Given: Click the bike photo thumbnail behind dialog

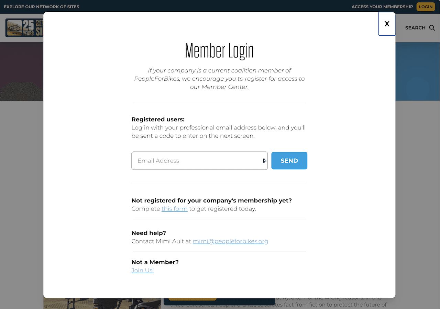Looking at the screenshot, I should tap(102, 304).
